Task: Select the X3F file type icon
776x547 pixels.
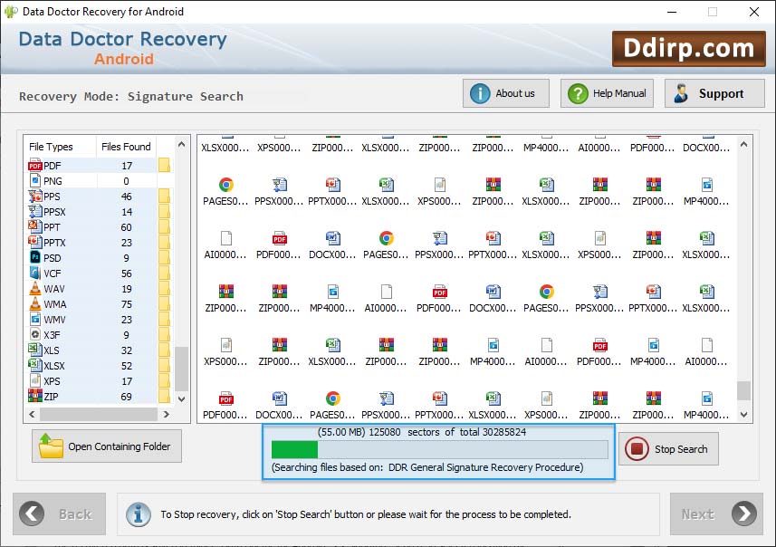Action: click(x=34, y=334)
